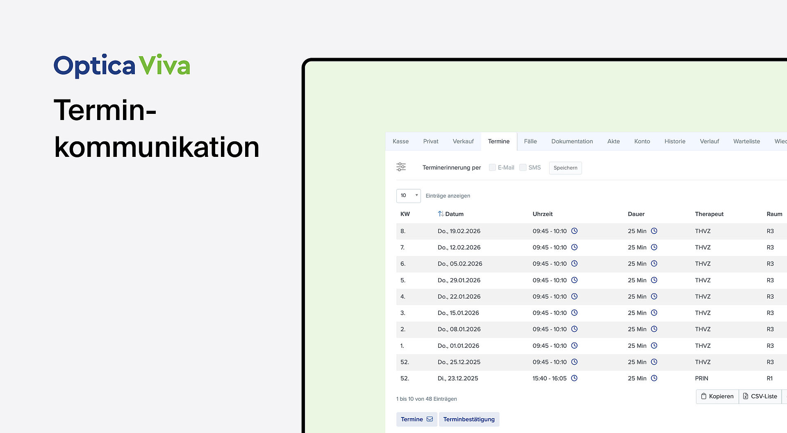
Task: Click Dauer clock icon for 25.12.2025
Action: 654,362
